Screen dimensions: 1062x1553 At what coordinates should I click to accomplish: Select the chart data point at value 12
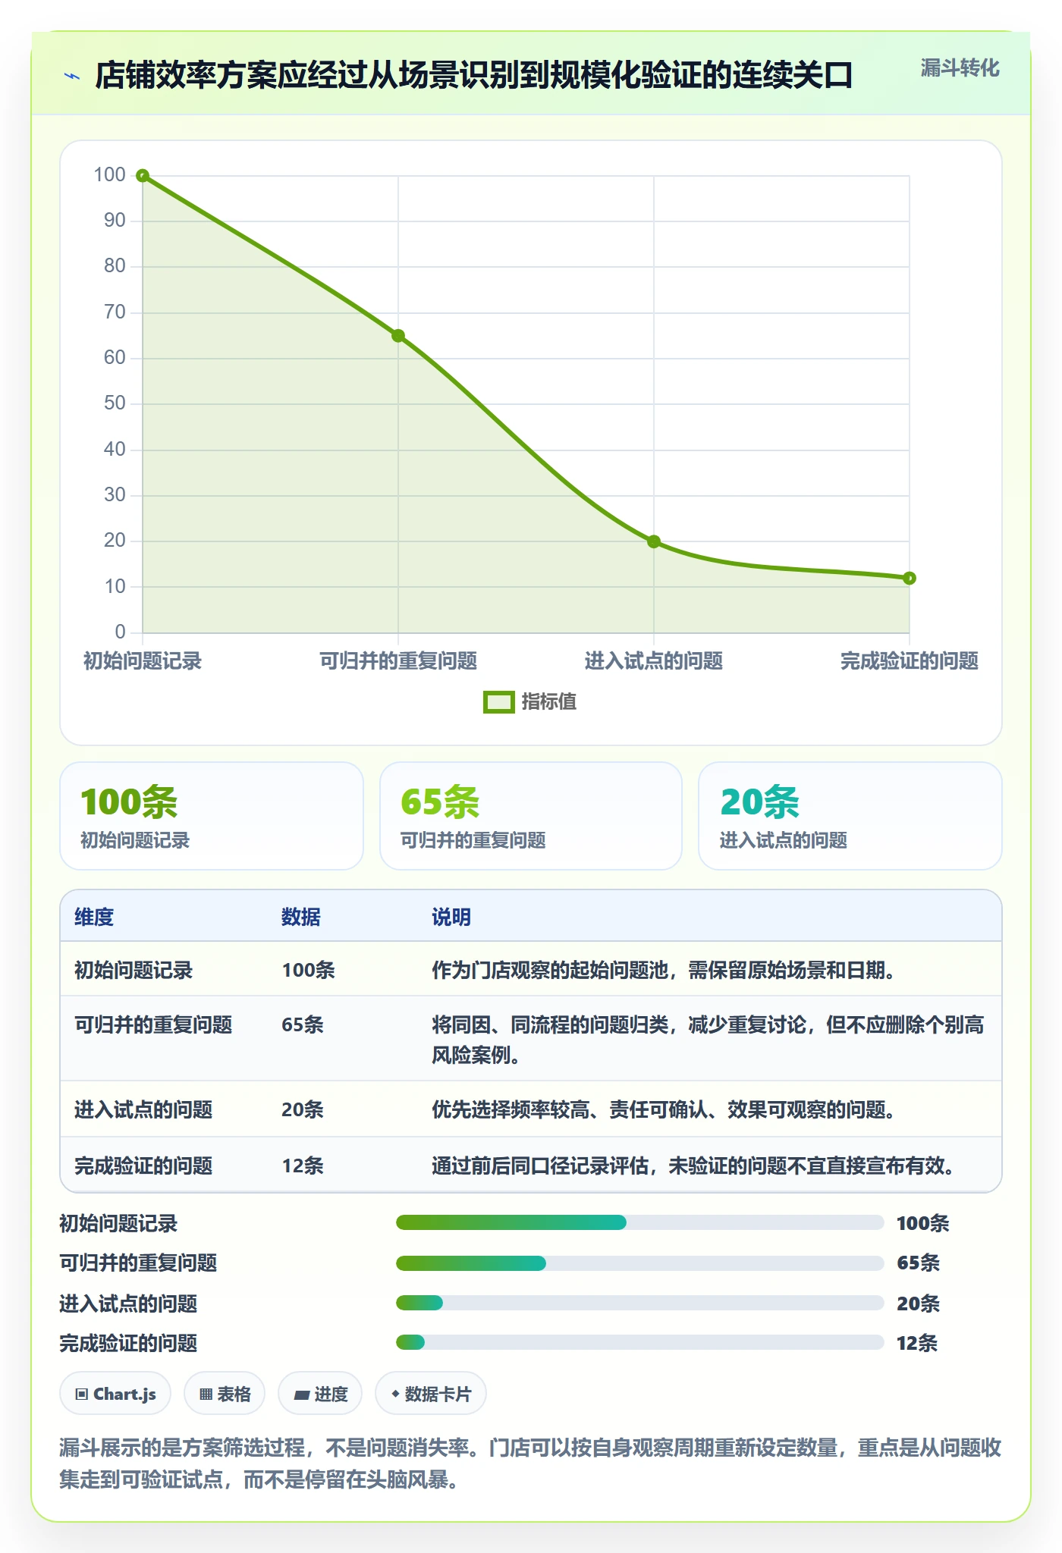910,578
